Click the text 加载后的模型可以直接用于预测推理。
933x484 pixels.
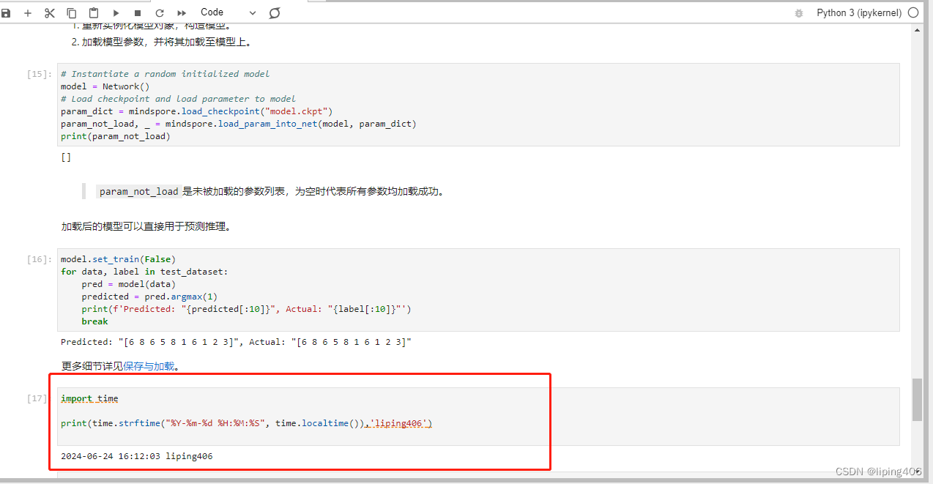pyautogui.click(x=146, y=227)
